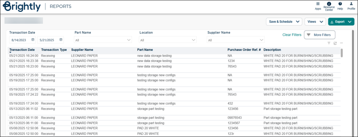Open calendar picker for start date 8/14/2023

33,39
